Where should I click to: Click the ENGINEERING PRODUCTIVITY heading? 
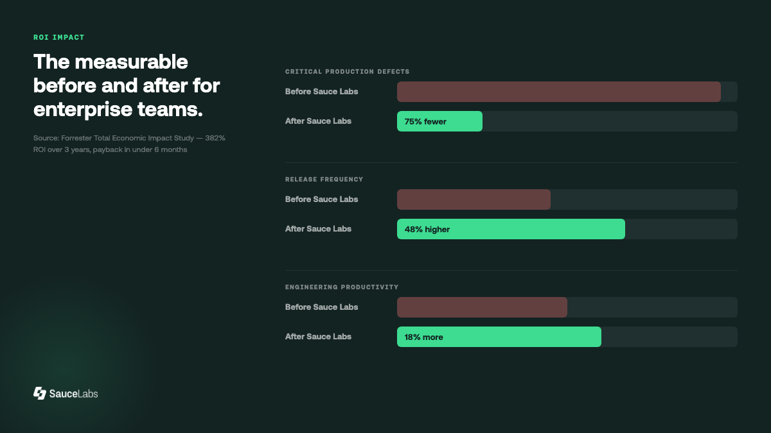point(342,287)
